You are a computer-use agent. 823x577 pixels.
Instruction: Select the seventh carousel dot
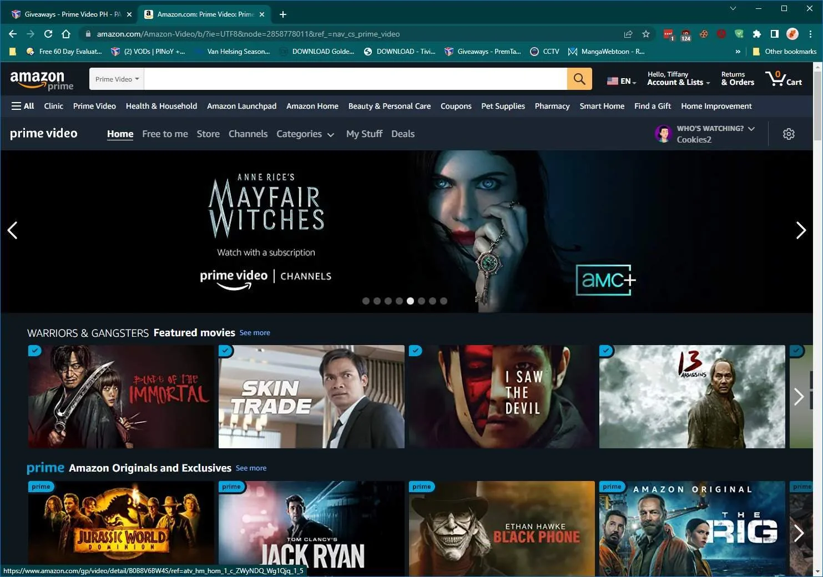[432, 301]
